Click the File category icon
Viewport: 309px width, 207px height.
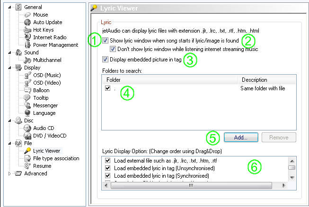click(18, 143)
